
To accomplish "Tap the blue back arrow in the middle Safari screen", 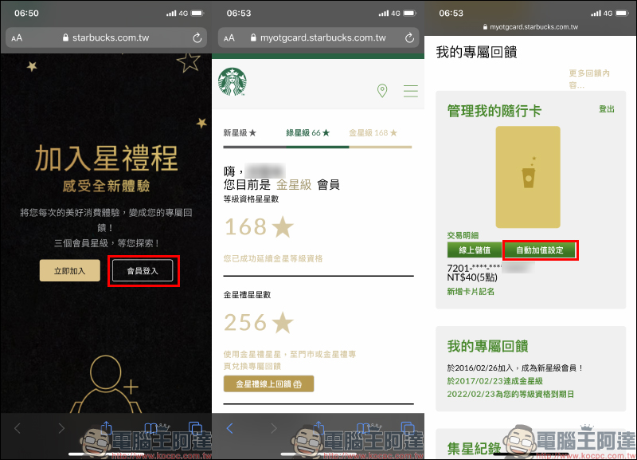I will [x=229, y=428].
